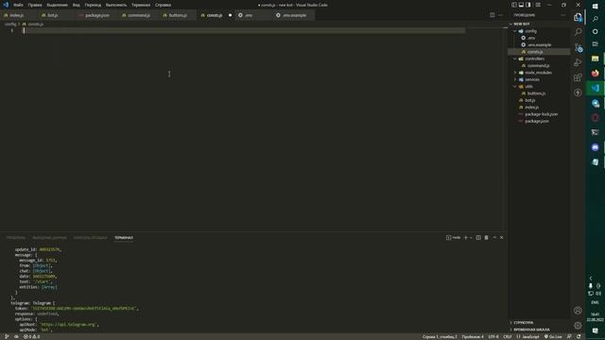
Task: Open the Правка menu
Action: pos(35,5)
